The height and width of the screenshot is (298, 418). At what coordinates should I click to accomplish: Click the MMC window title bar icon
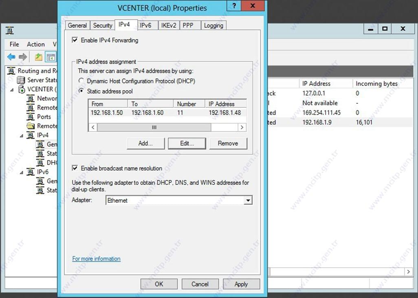[10, 31]
